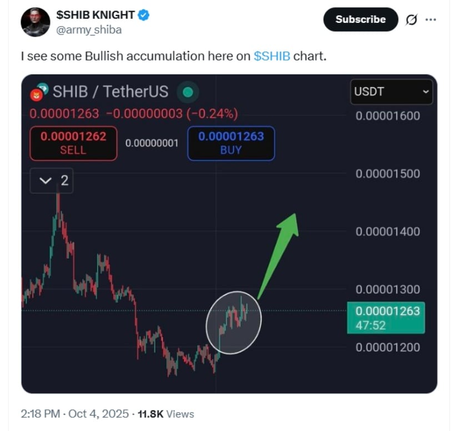Click the SHIB / TetherUS symbol title

point(110,92)
